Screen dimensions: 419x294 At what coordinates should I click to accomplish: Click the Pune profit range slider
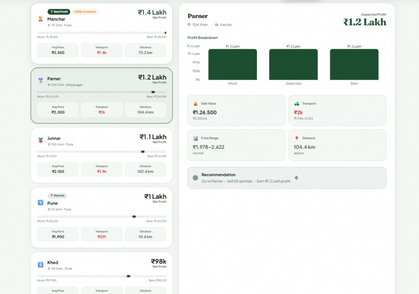click(x=101, y=216)
